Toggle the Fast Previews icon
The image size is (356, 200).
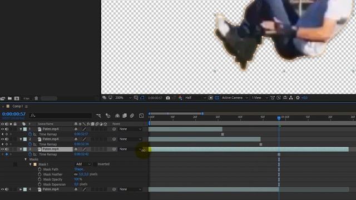(279, 98)
